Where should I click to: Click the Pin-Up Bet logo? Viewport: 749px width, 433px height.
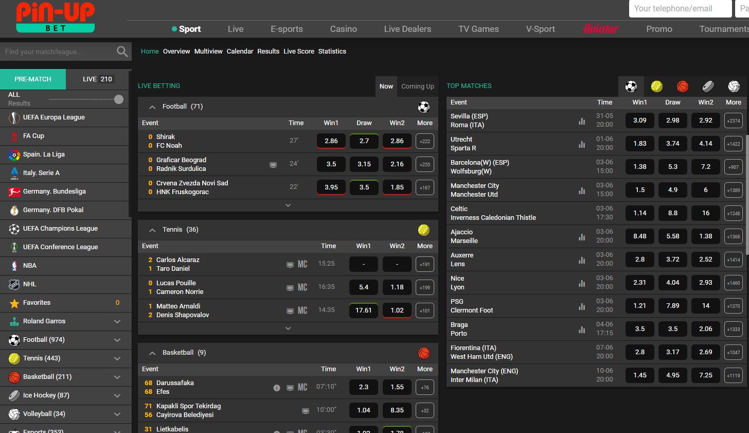pyautogui.click(x=56, y=17)
